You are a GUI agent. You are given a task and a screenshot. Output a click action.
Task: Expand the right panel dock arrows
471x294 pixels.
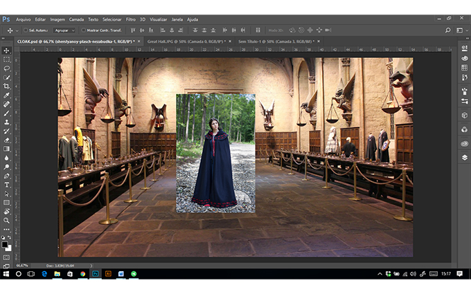(x=467, y=39)
